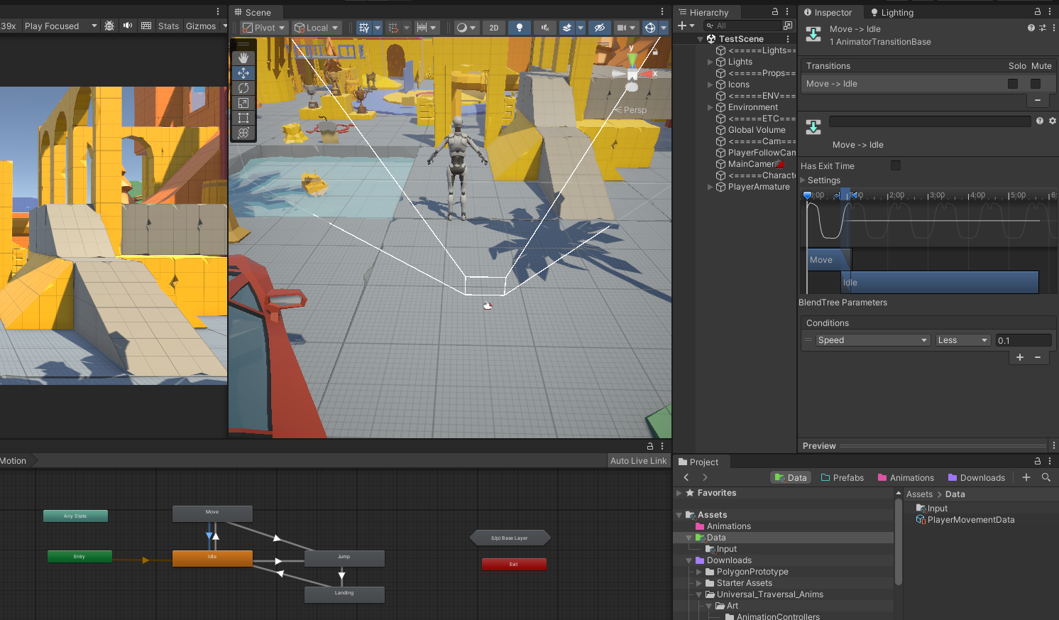Toggle Stats overlay in Game view
This screenshot has width=1059, height=620.
click(169, 26)
